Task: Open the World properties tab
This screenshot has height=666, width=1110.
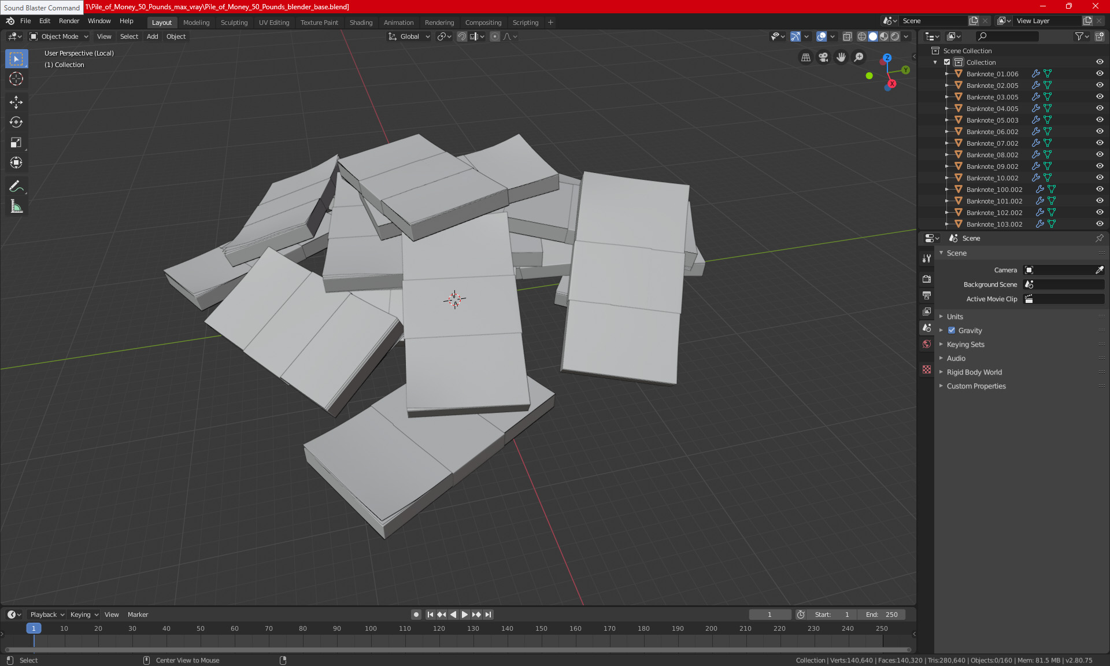Action: click(927, 344)
